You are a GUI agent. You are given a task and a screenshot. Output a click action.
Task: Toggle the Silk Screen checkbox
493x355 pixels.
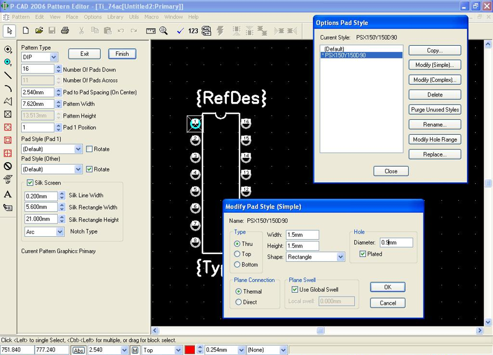30,183
